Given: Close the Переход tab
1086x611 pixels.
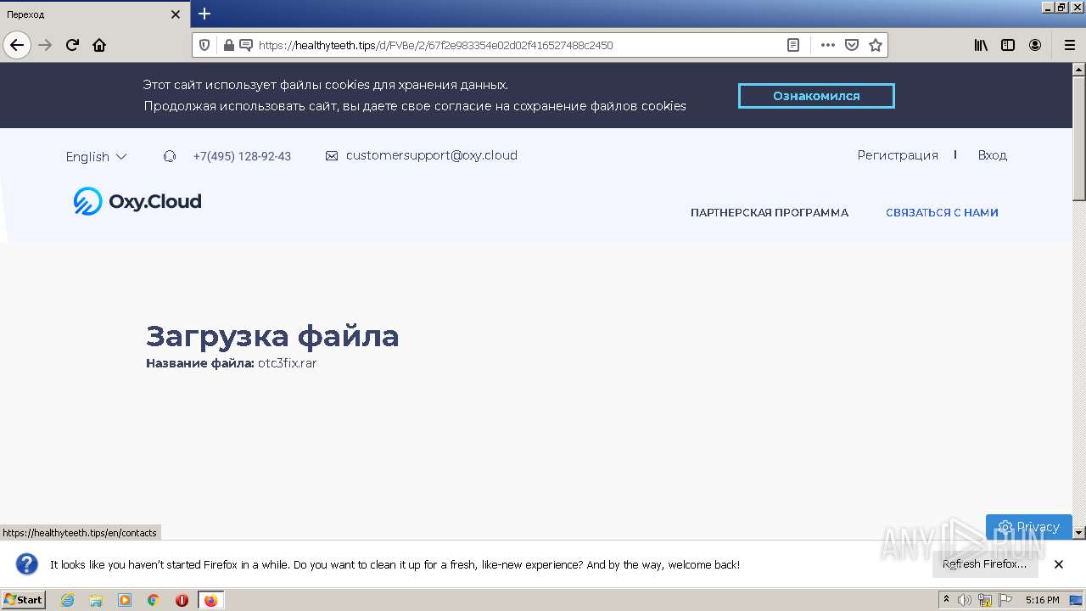Looking at the screenshot, I should click(176, 14).
